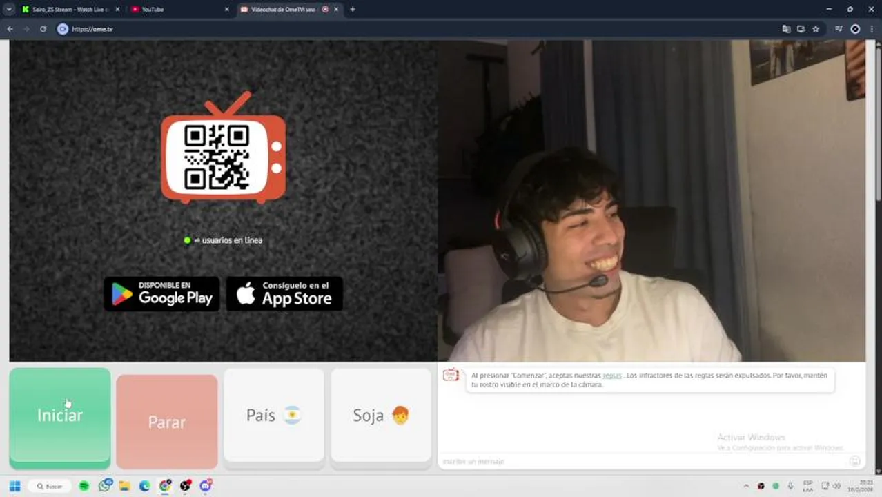Click the green circle tray icon
The width and height of the screenshot is (882, 497).
pos(776,486)
